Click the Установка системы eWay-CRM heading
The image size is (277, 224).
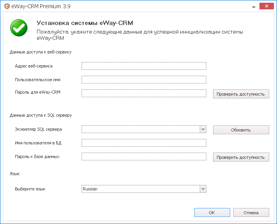85,23
